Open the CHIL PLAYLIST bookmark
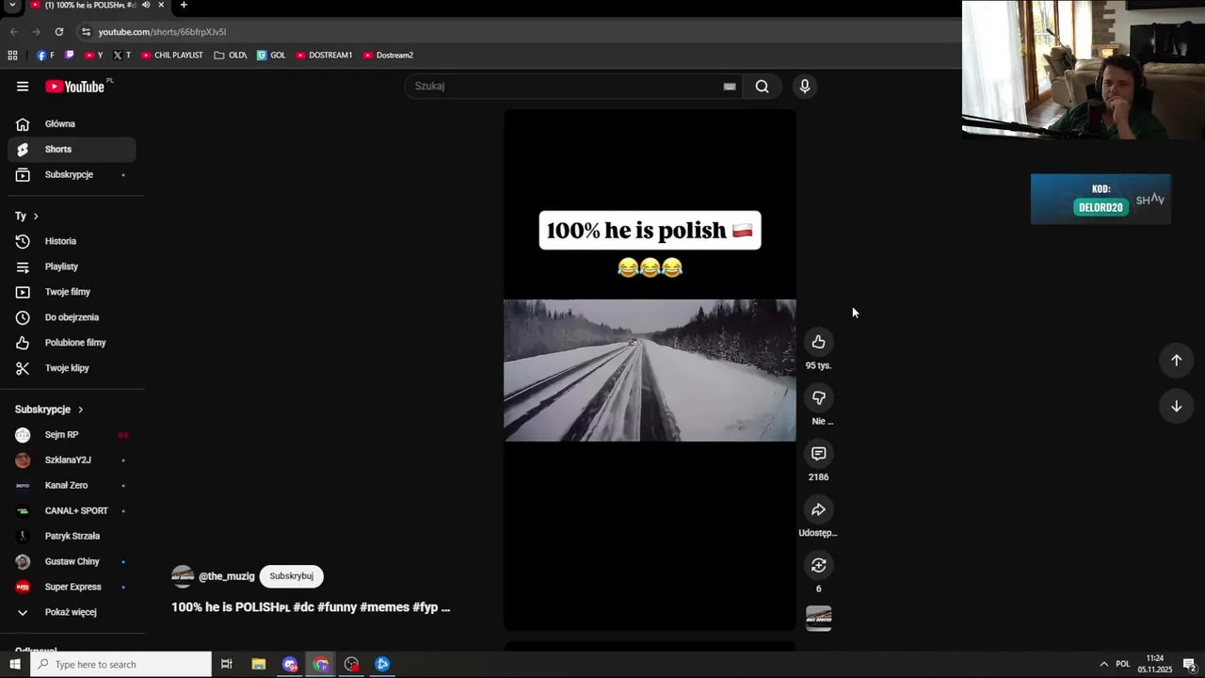This screenshot has width=1205, height=678. point(172,56)
